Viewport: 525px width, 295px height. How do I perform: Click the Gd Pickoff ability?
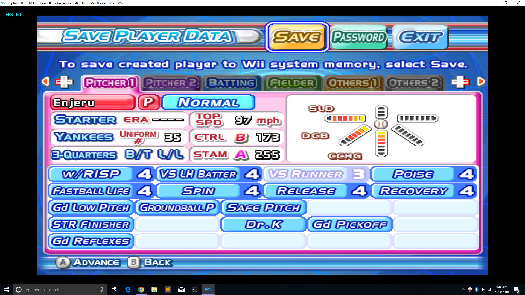coord(350,225)
